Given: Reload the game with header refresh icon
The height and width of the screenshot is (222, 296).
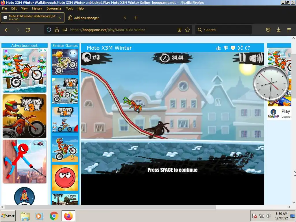Looking at the screenshot, I should pyautogui.click(x=247, y=48).
